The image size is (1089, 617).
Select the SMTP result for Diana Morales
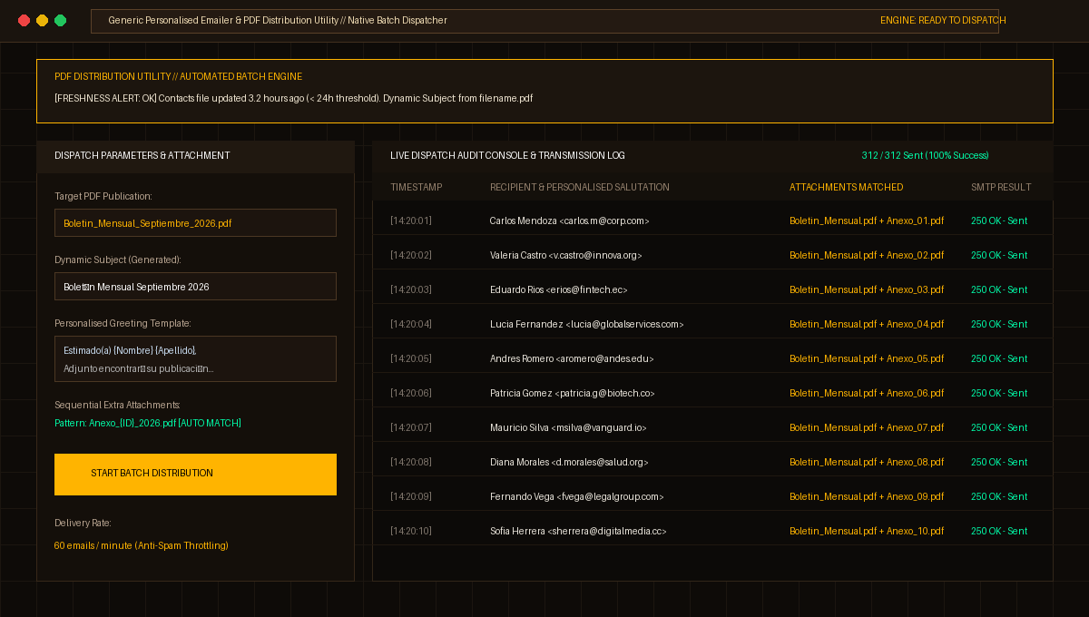[999, 462]
